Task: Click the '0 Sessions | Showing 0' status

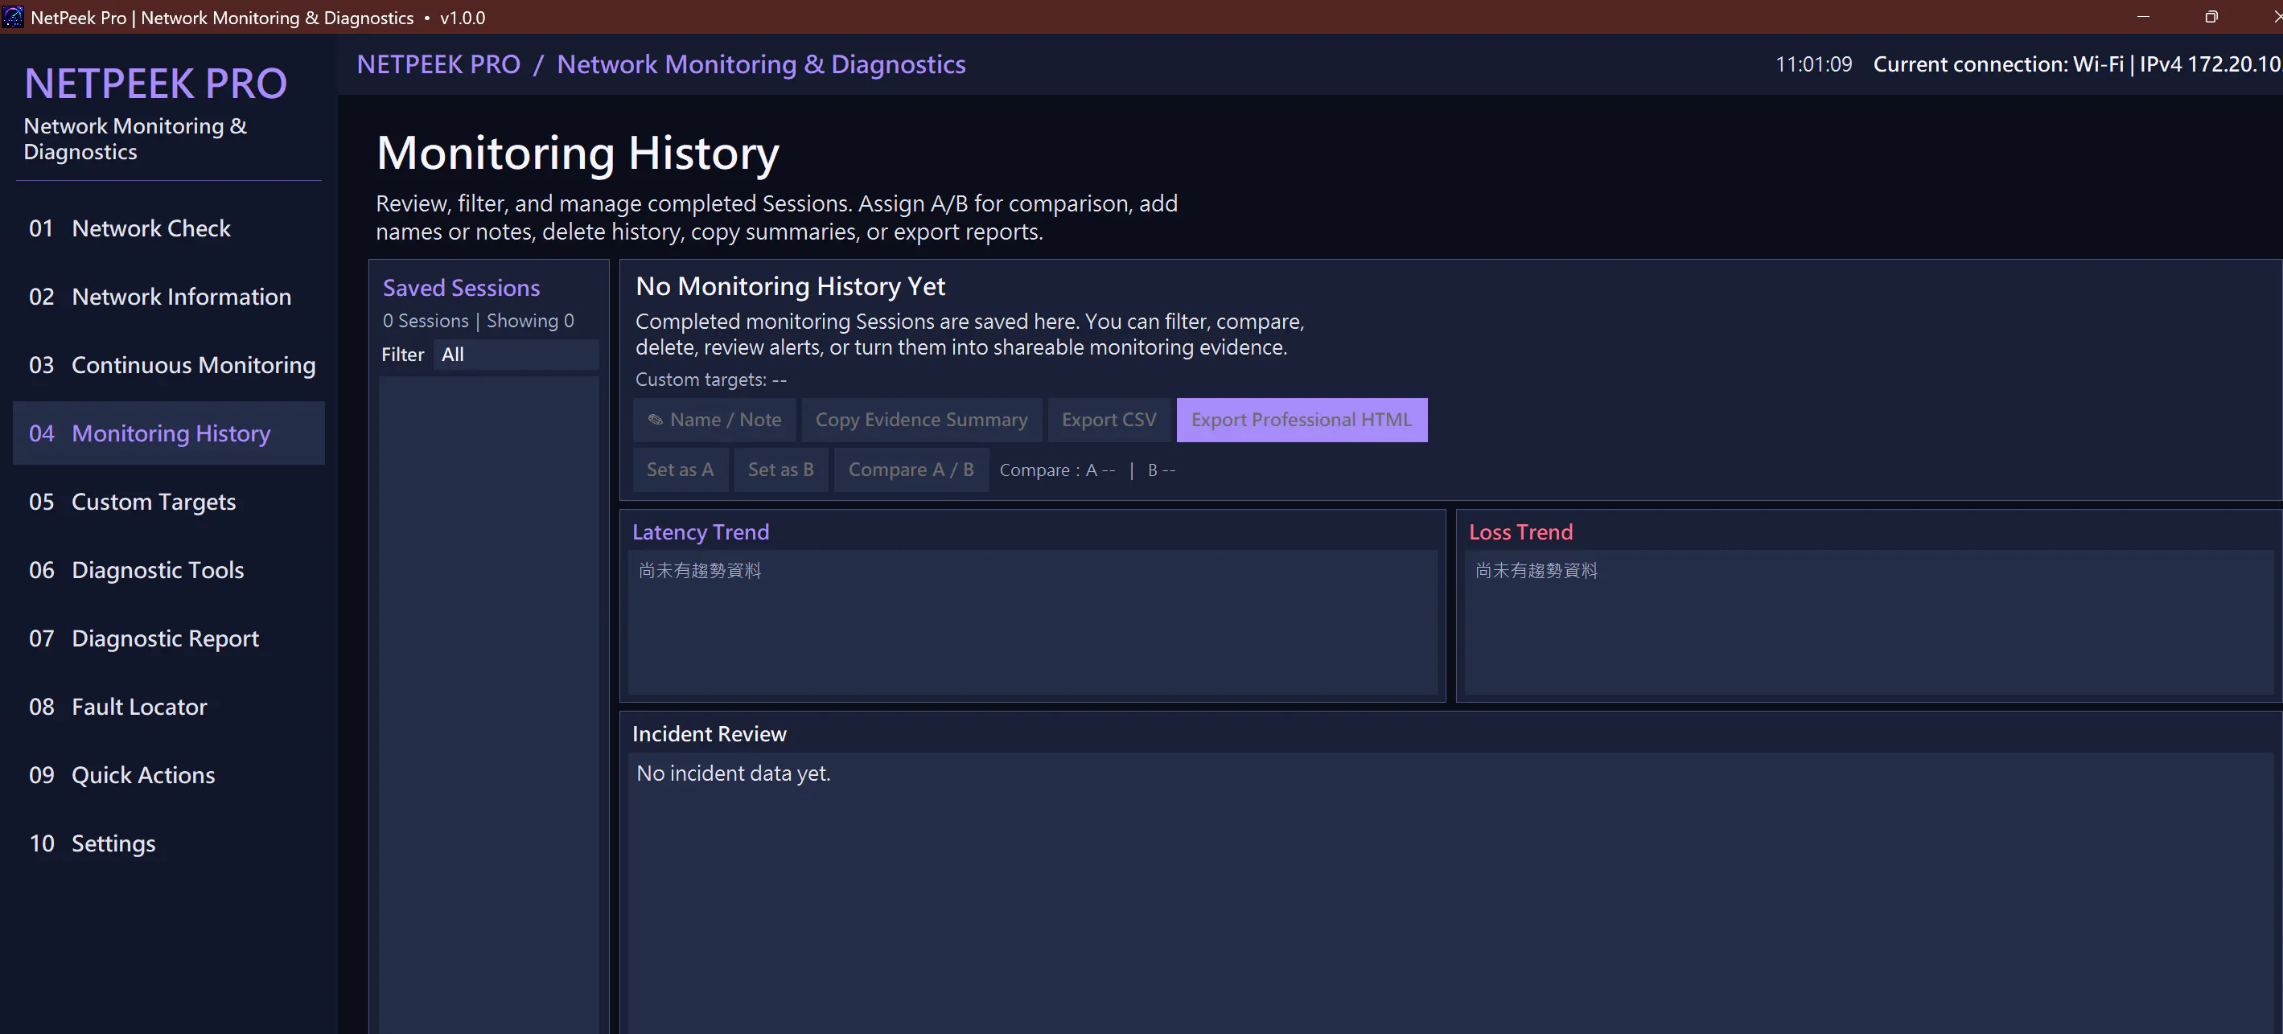Action: [479, 321]
